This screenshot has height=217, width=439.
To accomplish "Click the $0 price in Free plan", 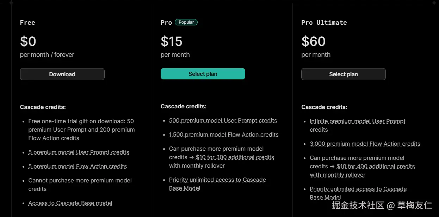I will click(28, 42).
